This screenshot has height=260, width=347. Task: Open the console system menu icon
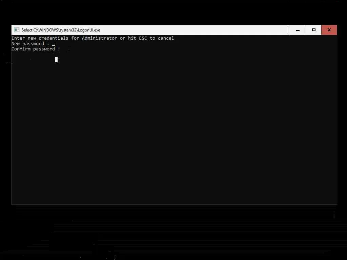(x=17, y=30)
